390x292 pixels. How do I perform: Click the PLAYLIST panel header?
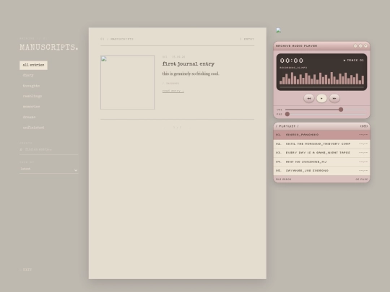click(x=321, y=126)
